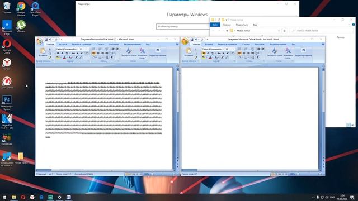Increase indent in left Word window

tap(117, 49)
